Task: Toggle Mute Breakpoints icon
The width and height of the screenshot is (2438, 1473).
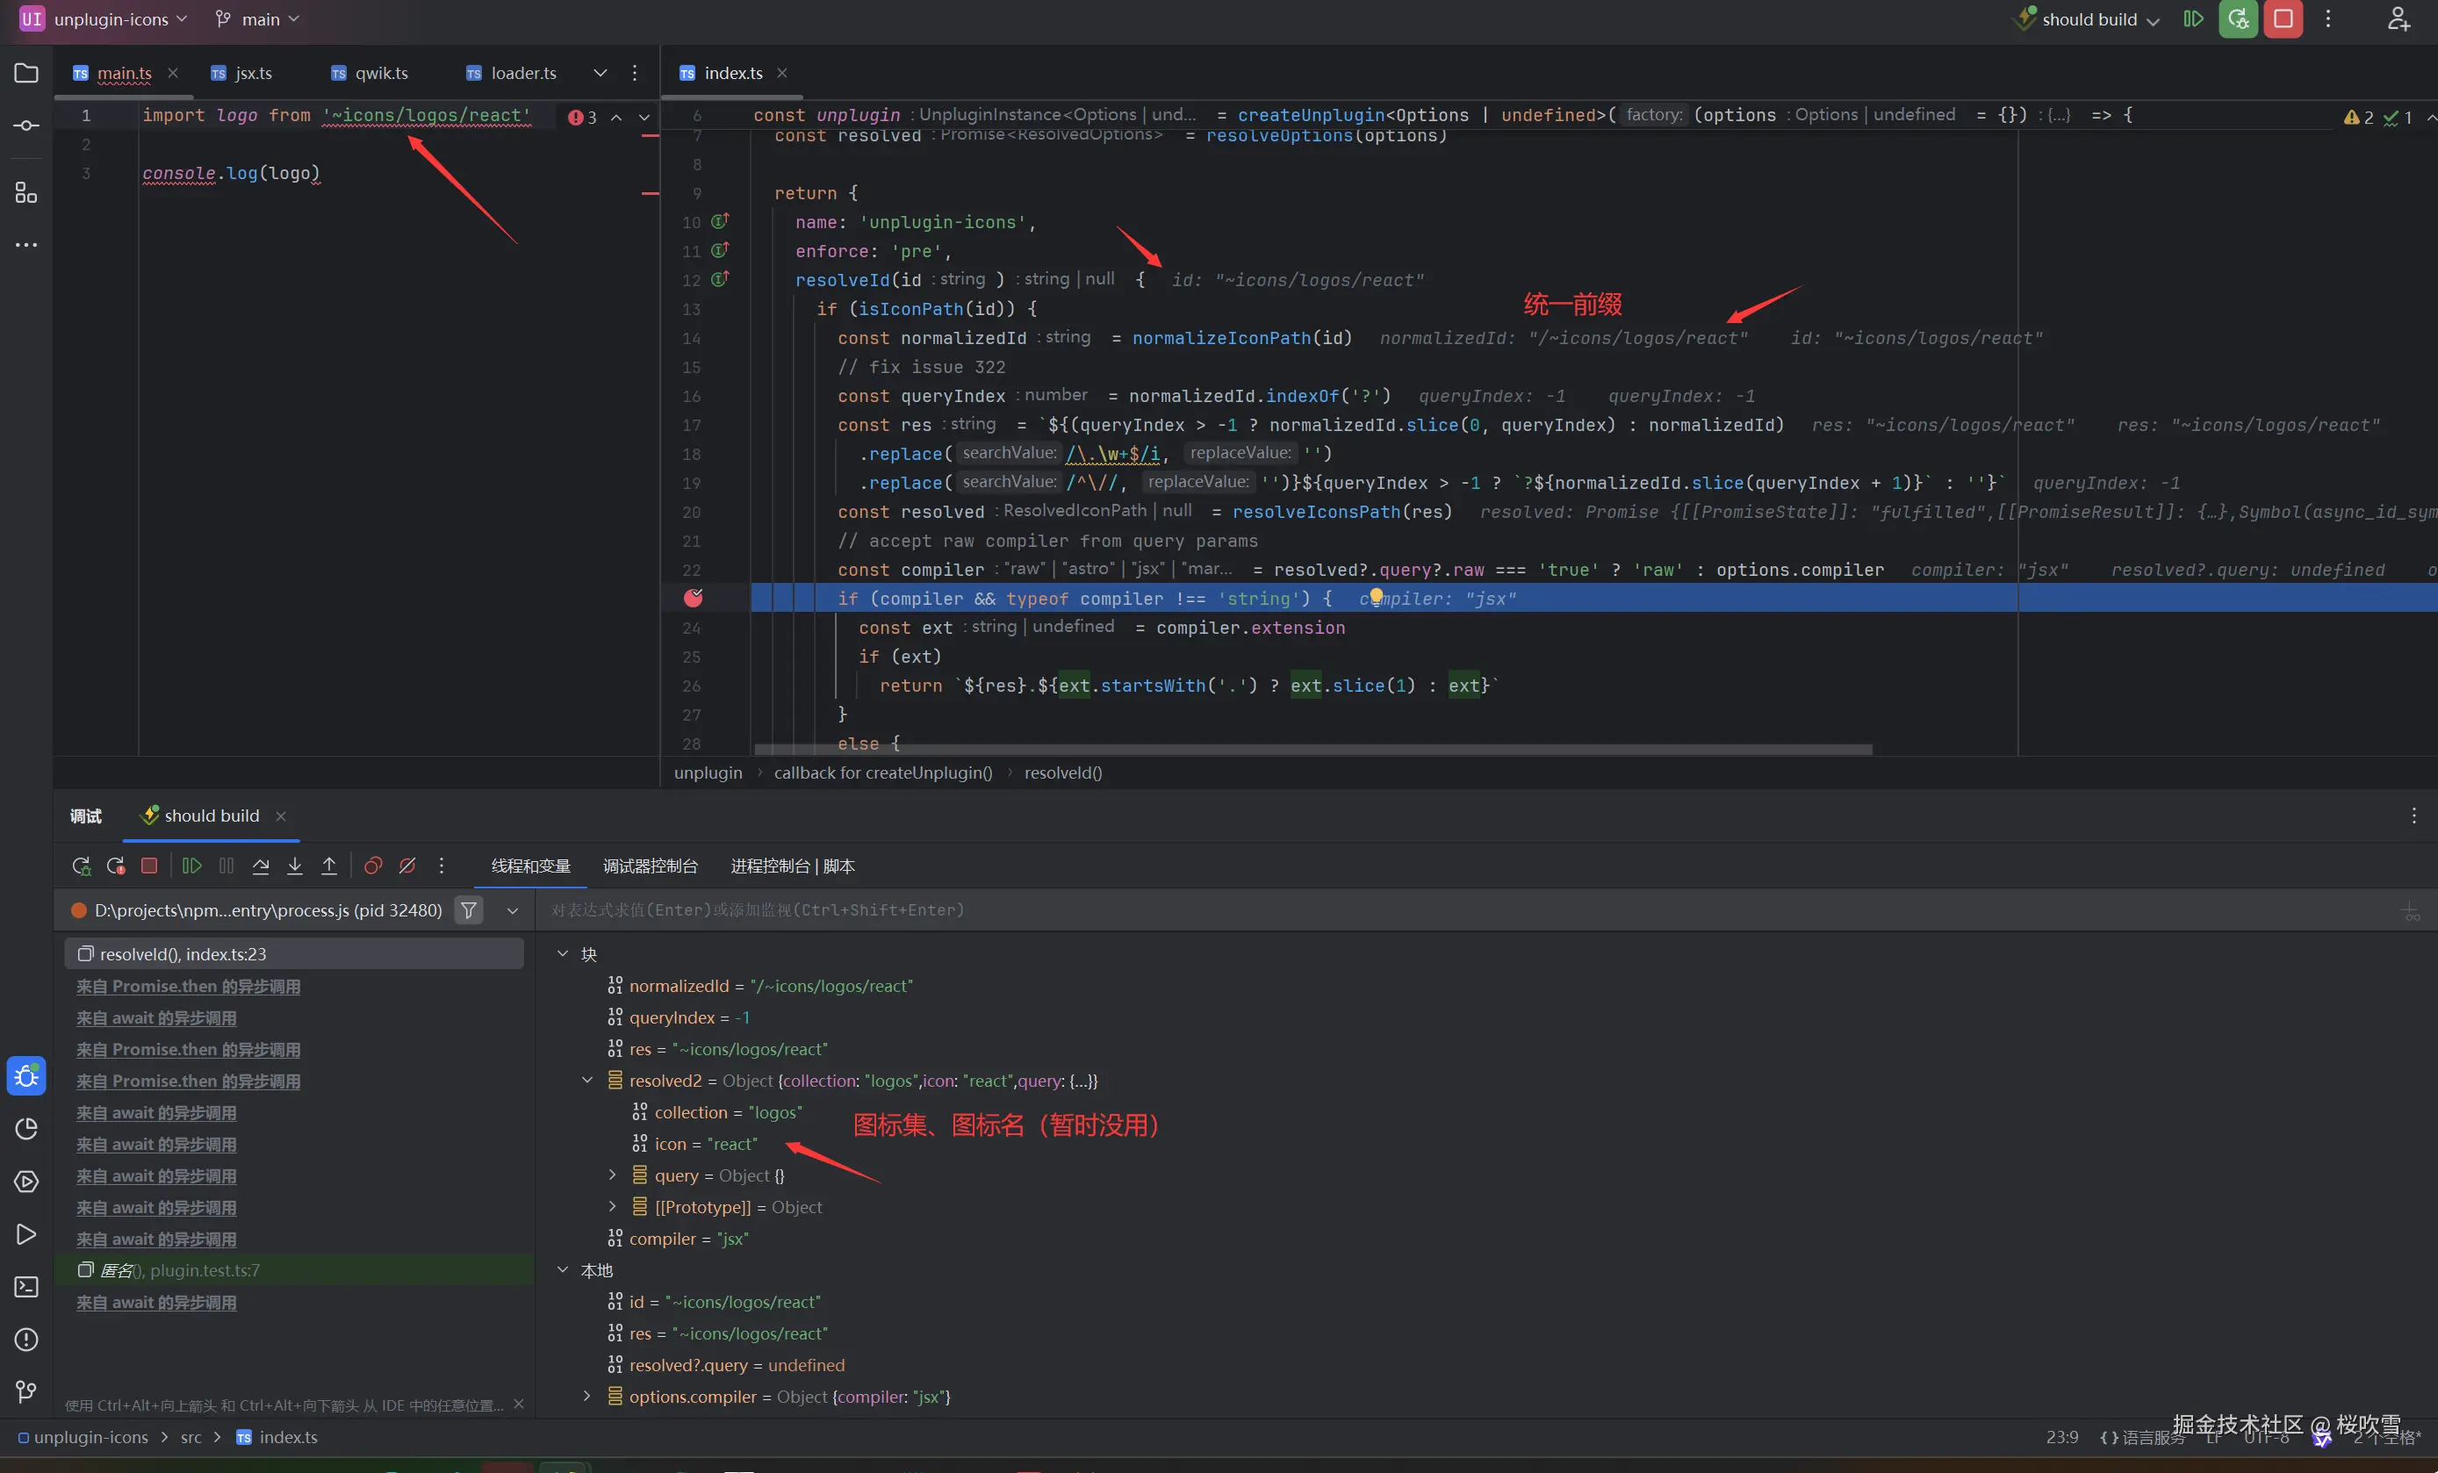Action: [x=406, y=866]
